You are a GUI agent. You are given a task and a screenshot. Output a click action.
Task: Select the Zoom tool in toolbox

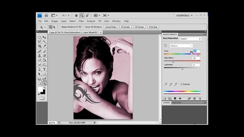point(44,84)
